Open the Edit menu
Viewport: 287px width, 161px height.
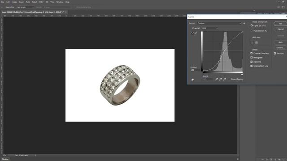click(x=8, y=2)
